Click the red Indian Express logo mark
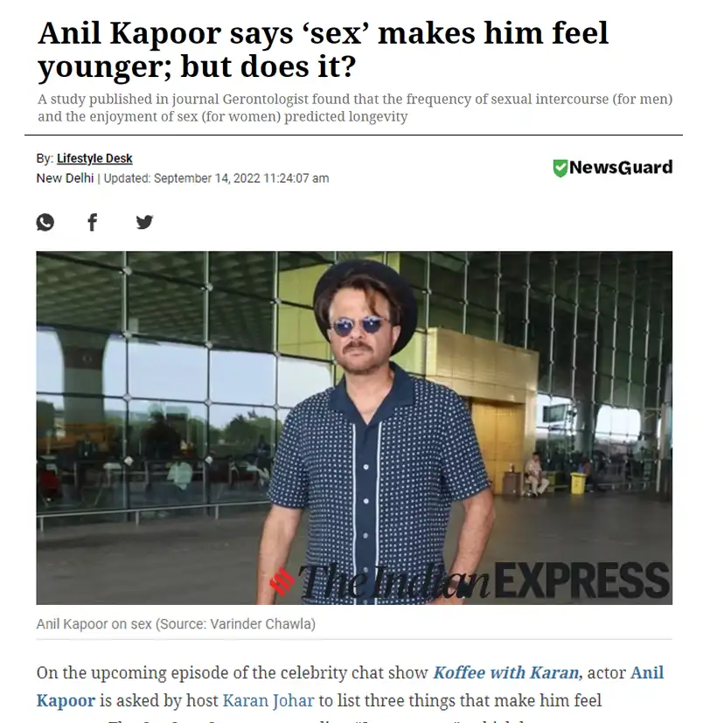Screen dimensions: 710x723 coord(282,581)
